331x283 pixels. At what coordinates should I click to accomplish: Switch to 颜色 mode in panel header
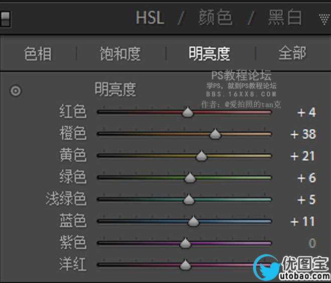tap(215, 17)
